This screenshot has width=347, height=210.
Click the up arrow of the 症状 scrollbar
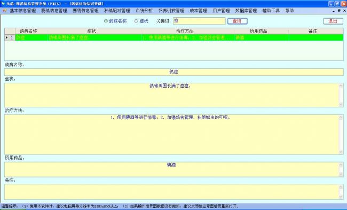coord(341,86)
